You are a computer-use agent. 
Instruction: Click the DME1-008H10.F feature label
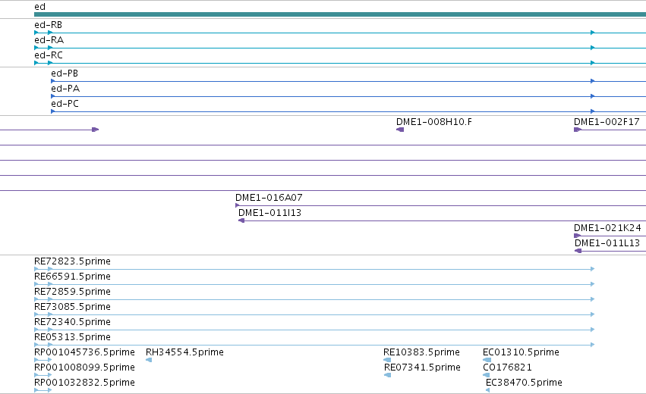click(434, 122)
